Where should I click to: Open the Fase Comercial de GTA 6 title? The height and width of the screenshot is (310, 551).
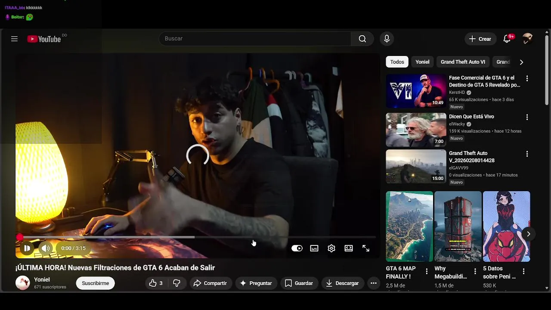[485, 81]
